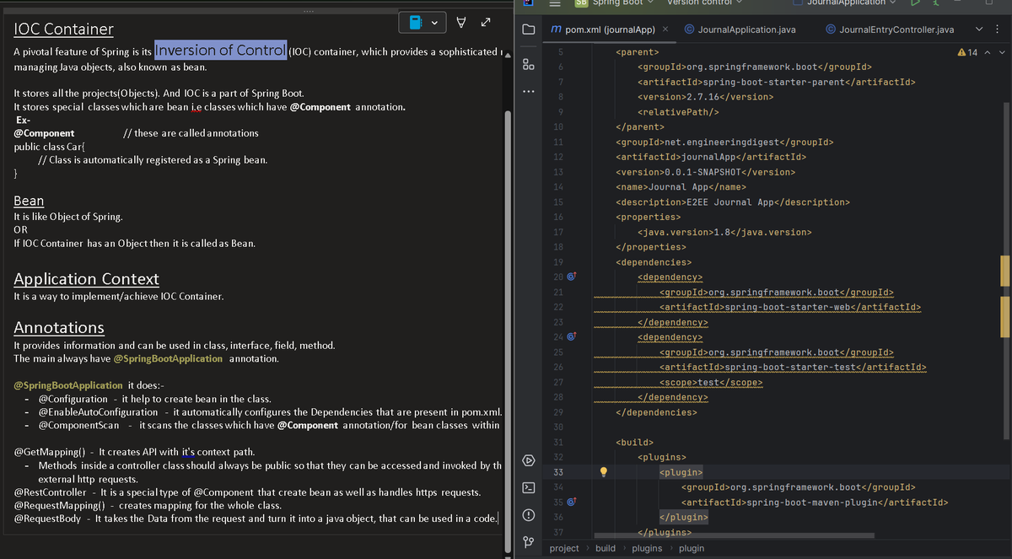Viewport: 1012px width, 559px height.
Task: Debug JournalApplication with bug icon
Action: point(938,3)
